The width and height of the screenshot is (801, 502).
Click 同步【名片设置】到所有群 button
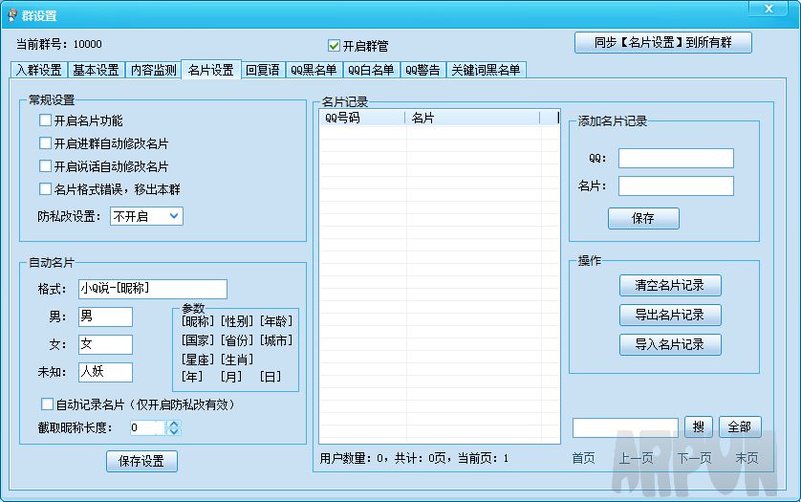(662, 43)
